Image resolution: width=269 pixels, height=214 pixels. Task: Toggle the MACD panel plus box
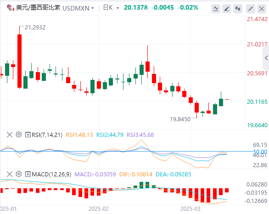(28, 175)
